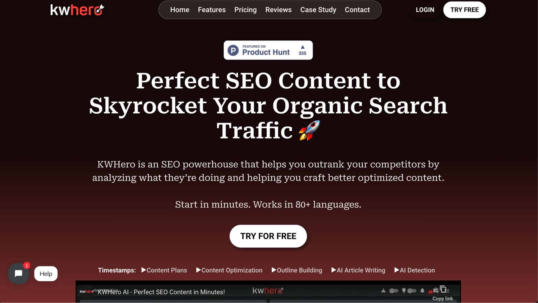This screenshot has width=538, height=303.
Task: Click the AI Article Writing timestamp play icon
Action: click(333, 270)
